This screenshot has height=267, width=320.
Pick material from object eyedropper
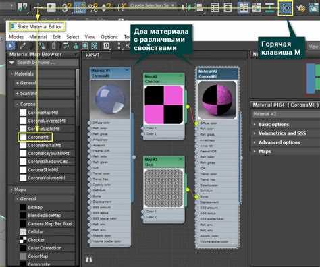pyautogui.click(x=22, y=46)
